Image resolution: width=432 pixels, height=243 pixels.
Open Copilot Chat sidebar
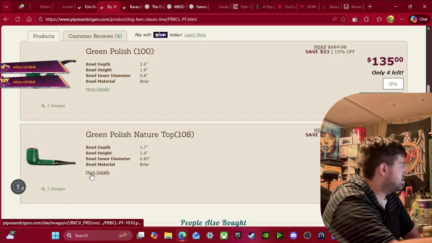tap(419, 19)
